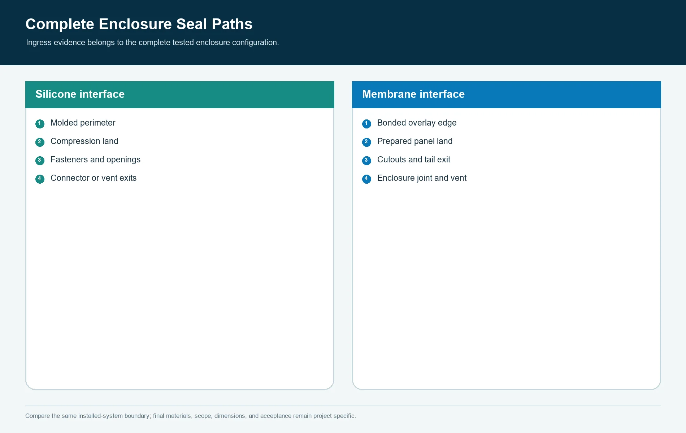
Task: Click the Compression land text
Action: coord(84,141)
